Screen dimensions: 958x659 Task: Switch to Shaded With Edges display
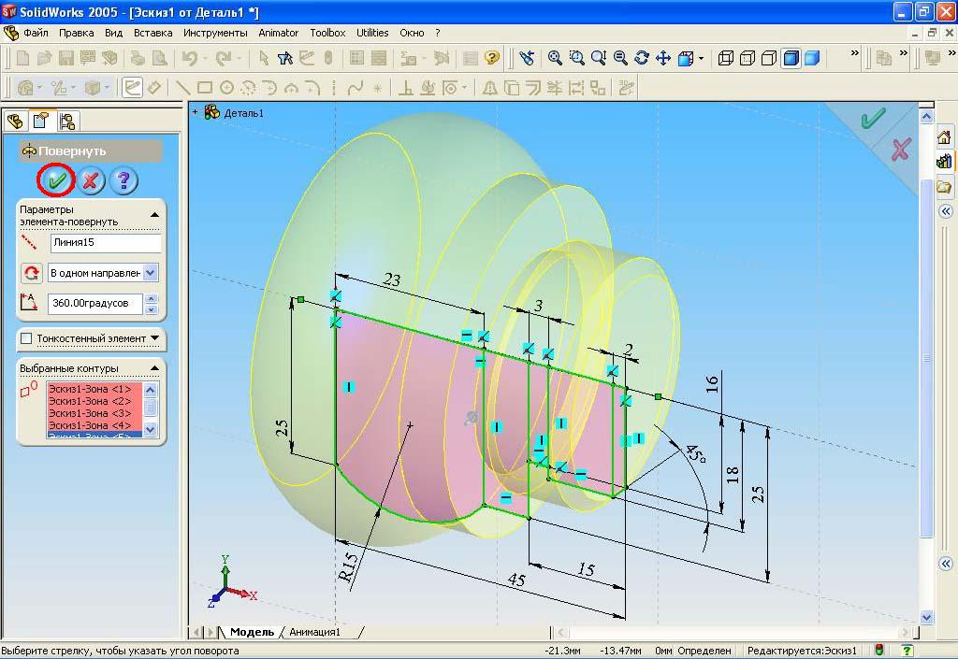click(x=791, y=58)
